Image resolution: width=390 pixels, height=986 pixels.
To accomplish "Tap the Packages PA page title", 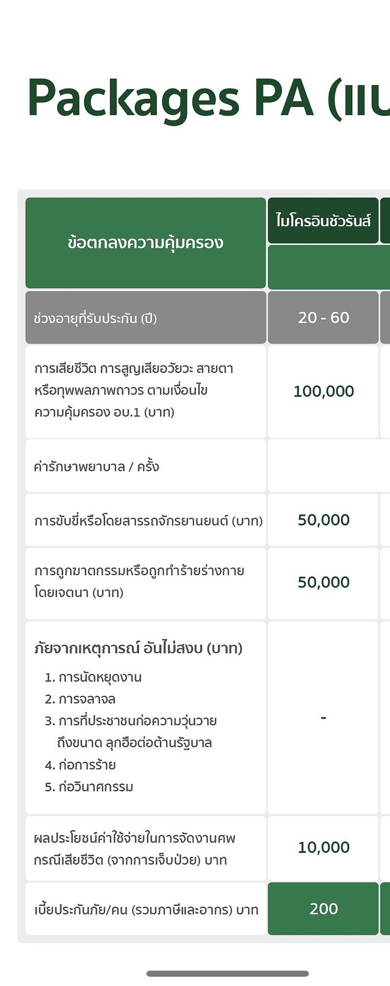I will tap(208, 98).
